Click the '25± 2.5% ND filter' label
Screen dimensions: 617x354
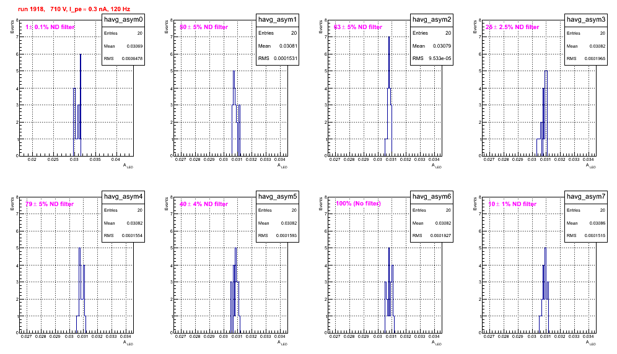click(512, 27)
